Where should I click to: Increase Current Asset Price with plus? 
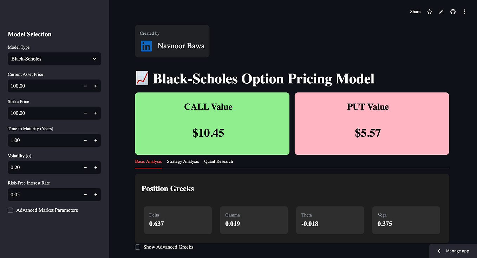tap(96, 86)
